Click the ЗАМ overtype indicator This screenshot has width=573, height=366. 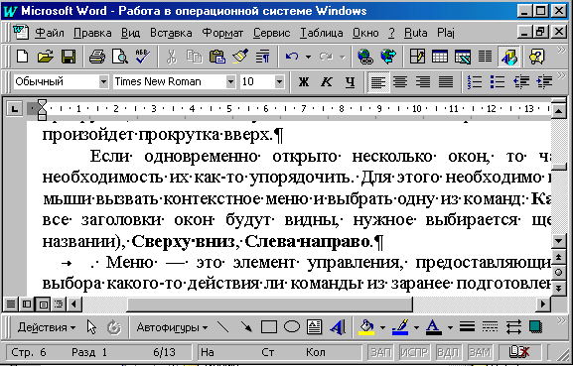coord(480,352)
